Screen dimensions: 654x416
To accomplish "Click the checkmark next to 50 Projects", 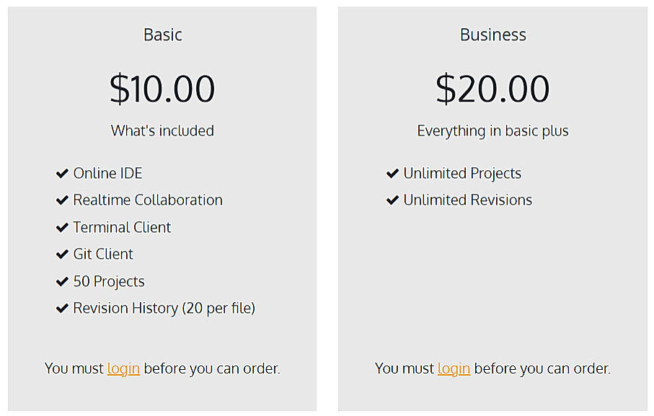I will [x=62, y=281].
